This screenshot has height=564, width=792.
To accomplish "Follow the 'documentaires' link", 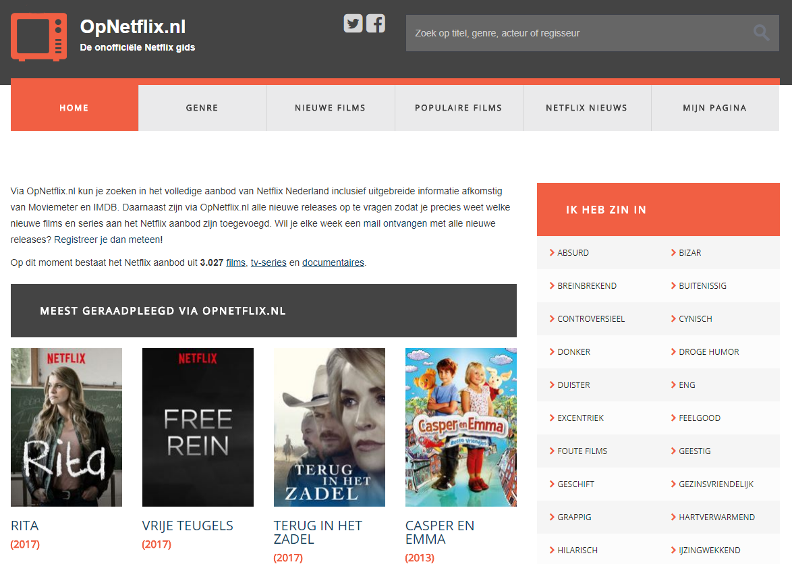I will (333, 262).
